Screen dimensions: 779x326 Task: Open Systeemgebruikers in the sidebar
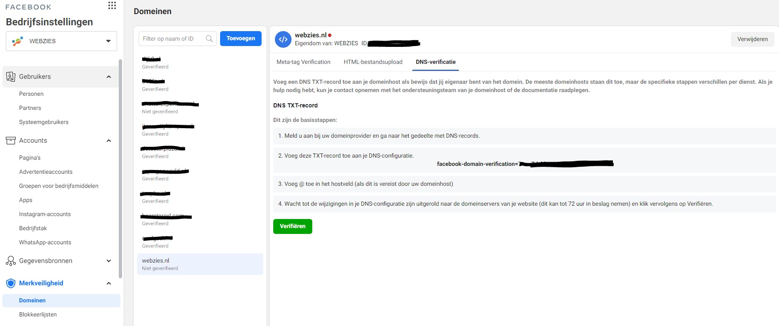[44, 122]
